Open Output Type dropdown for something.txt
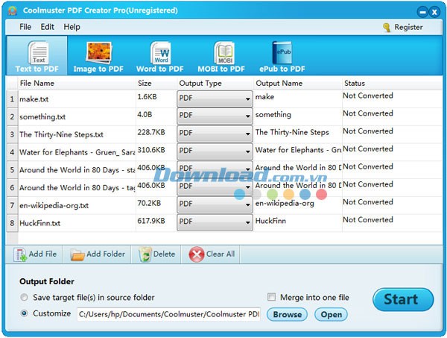This screenshot has height=338, width=447. (215, 116)
